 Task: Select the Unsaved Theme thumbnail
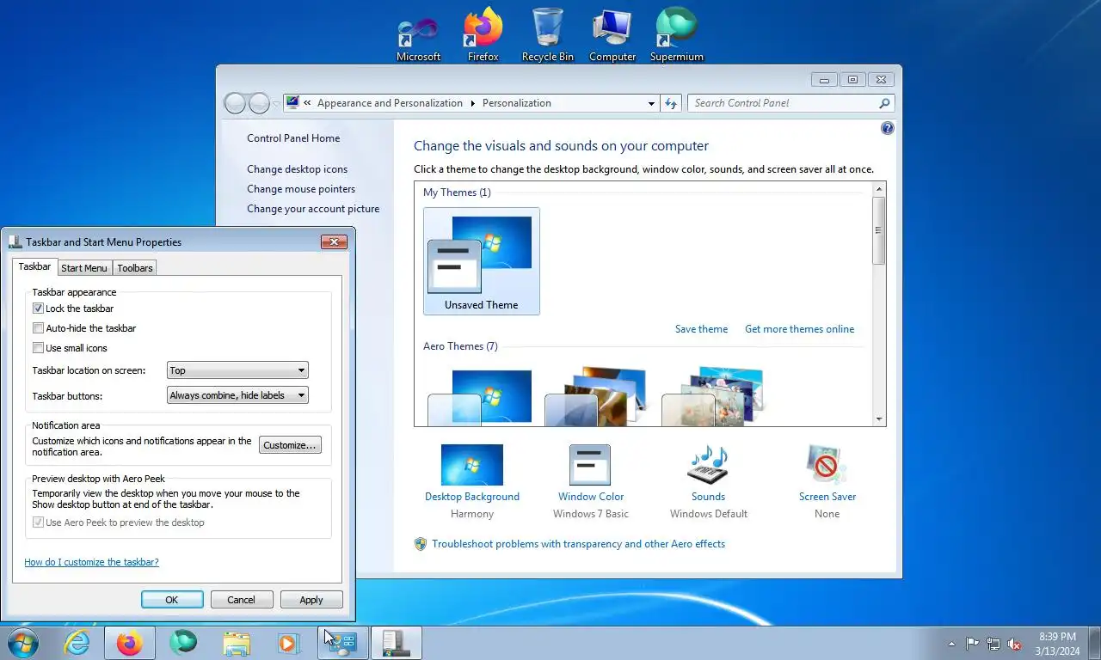point(482,261)
